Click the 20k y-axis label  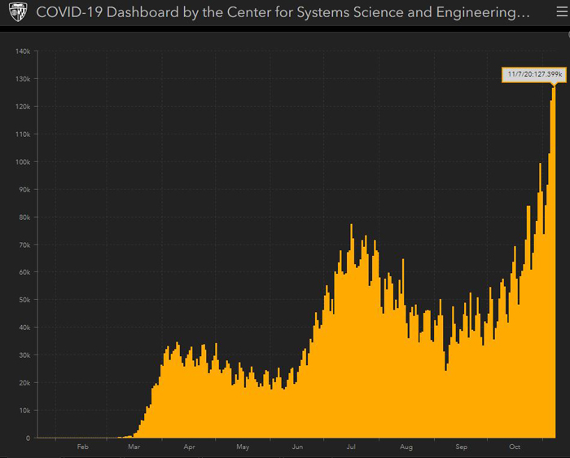point(24,383)
